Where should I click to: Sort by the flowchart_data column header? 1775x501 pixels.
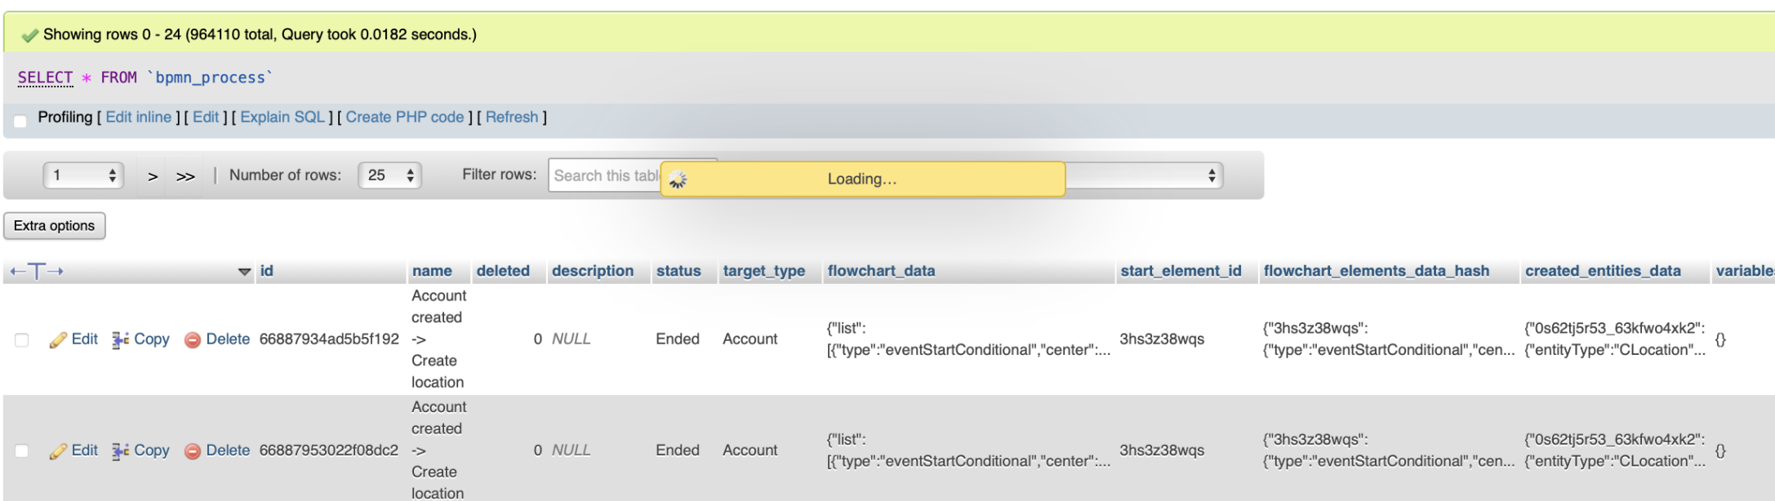881,271
